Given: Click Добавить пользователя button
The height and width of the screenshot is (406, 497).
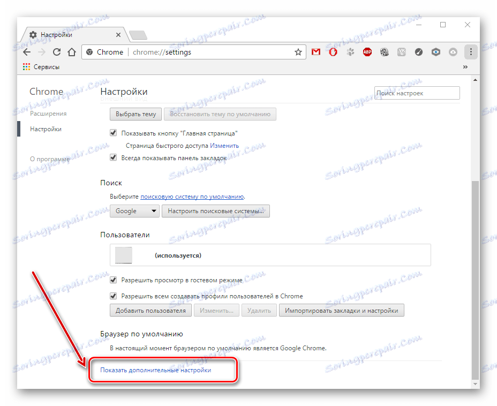Looking at the screenshot, I should click(x=150, y=310).
